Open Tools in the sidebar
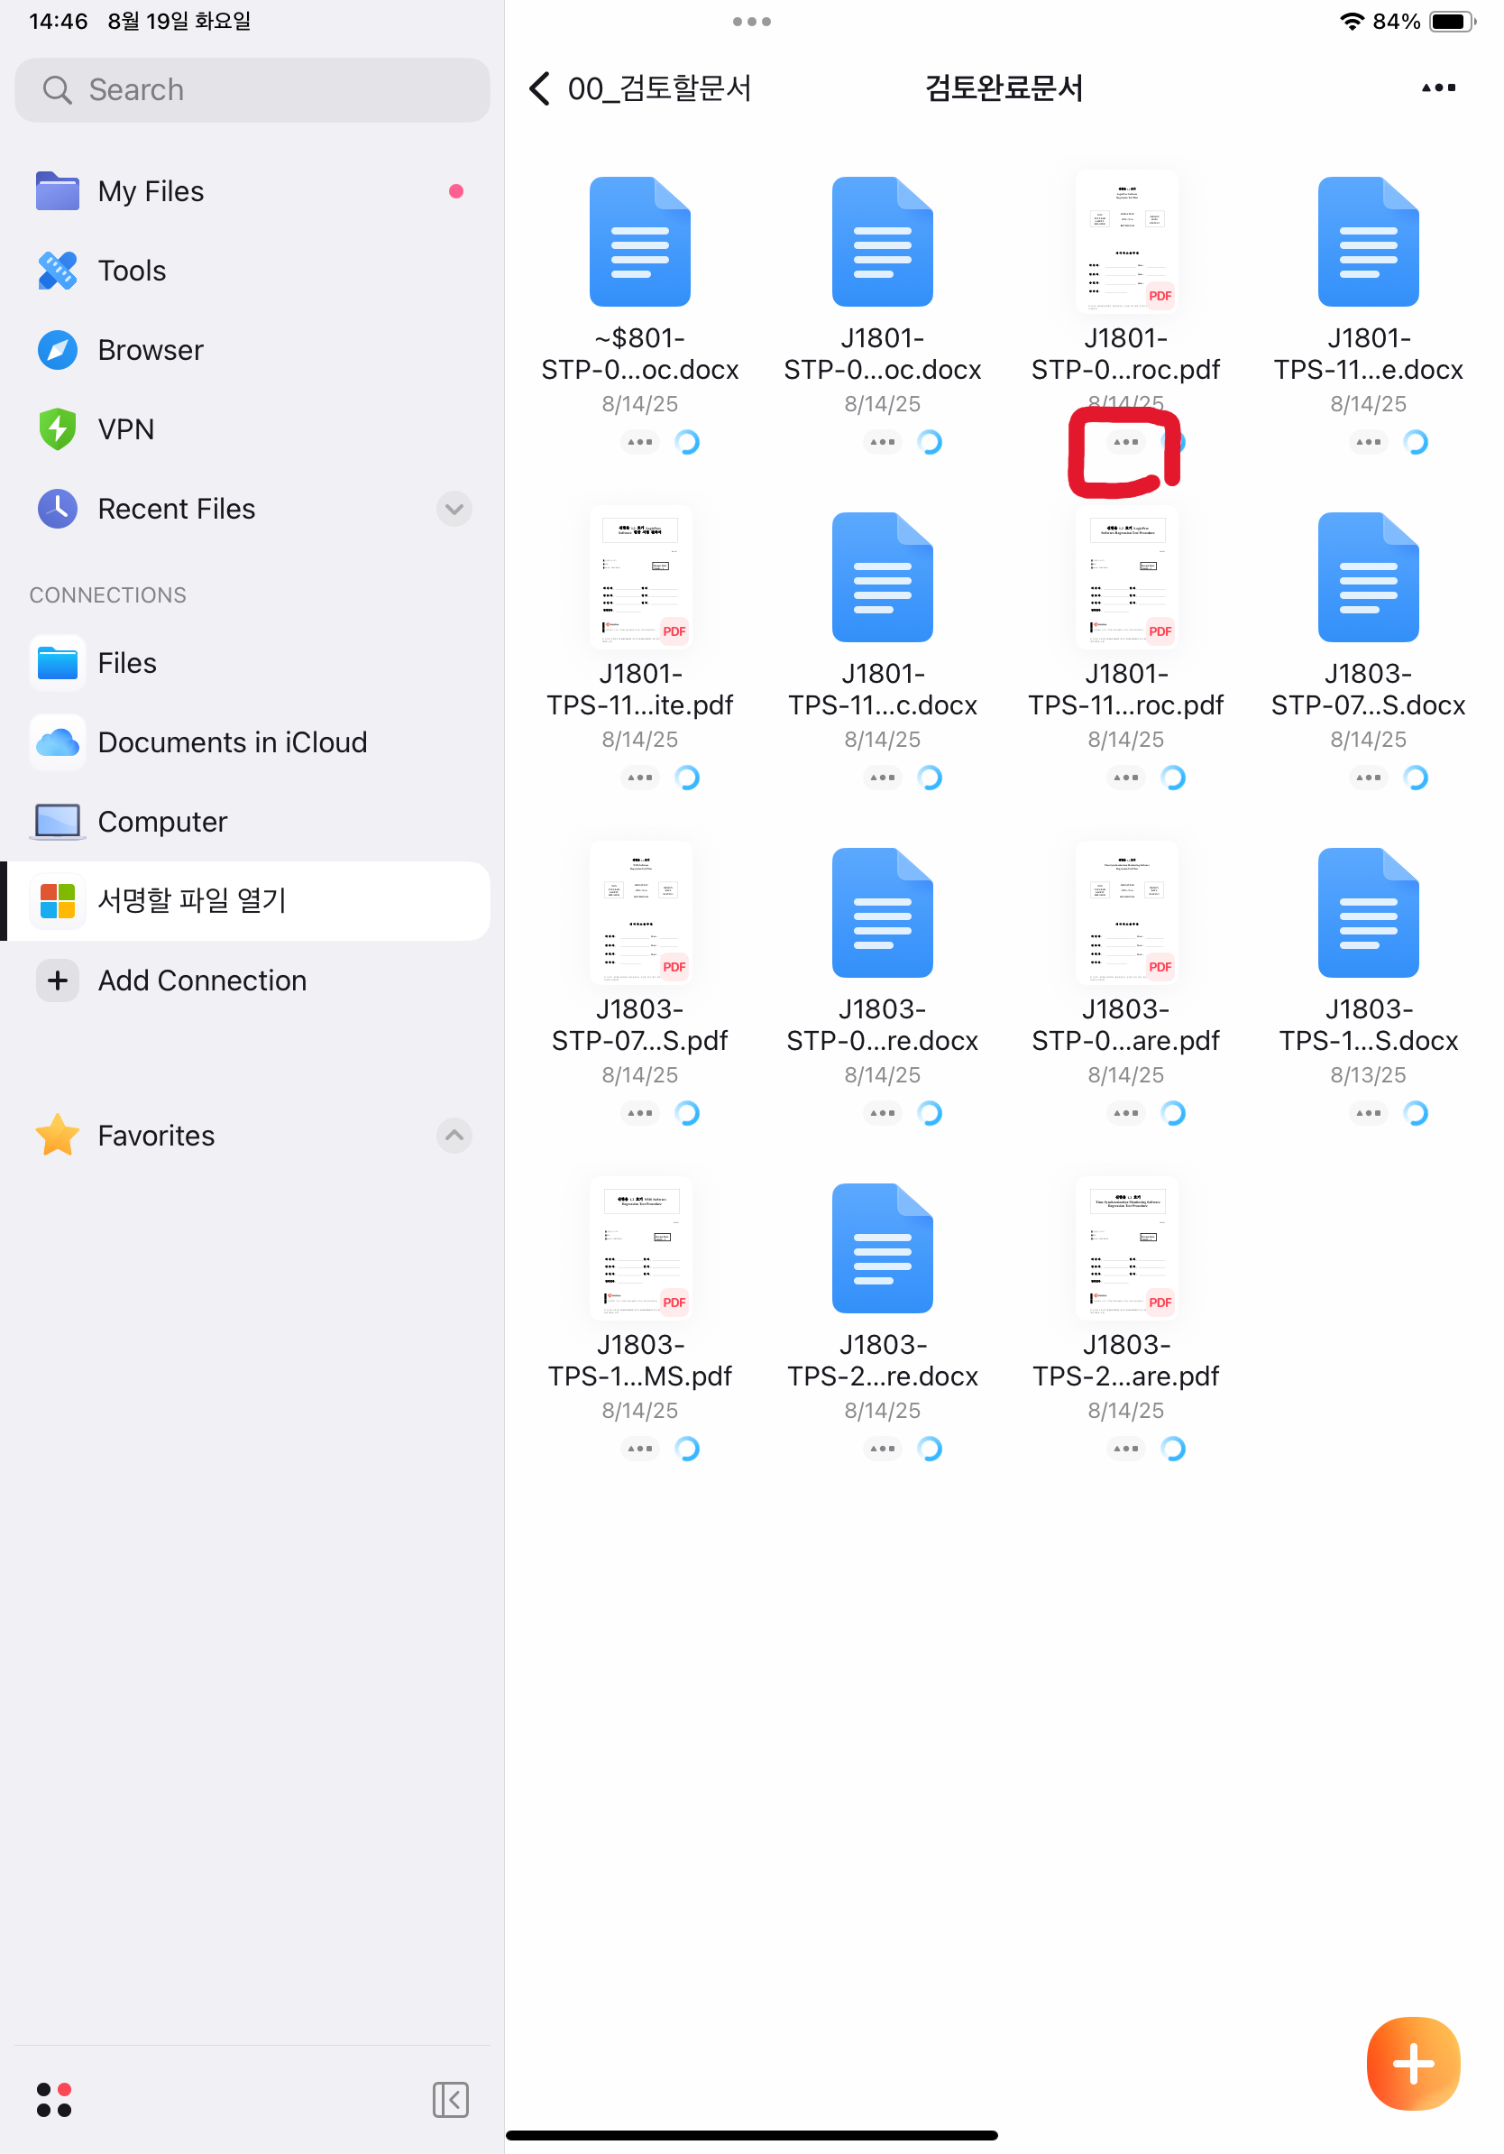The image size is (1504, 2154). point(132,272)
